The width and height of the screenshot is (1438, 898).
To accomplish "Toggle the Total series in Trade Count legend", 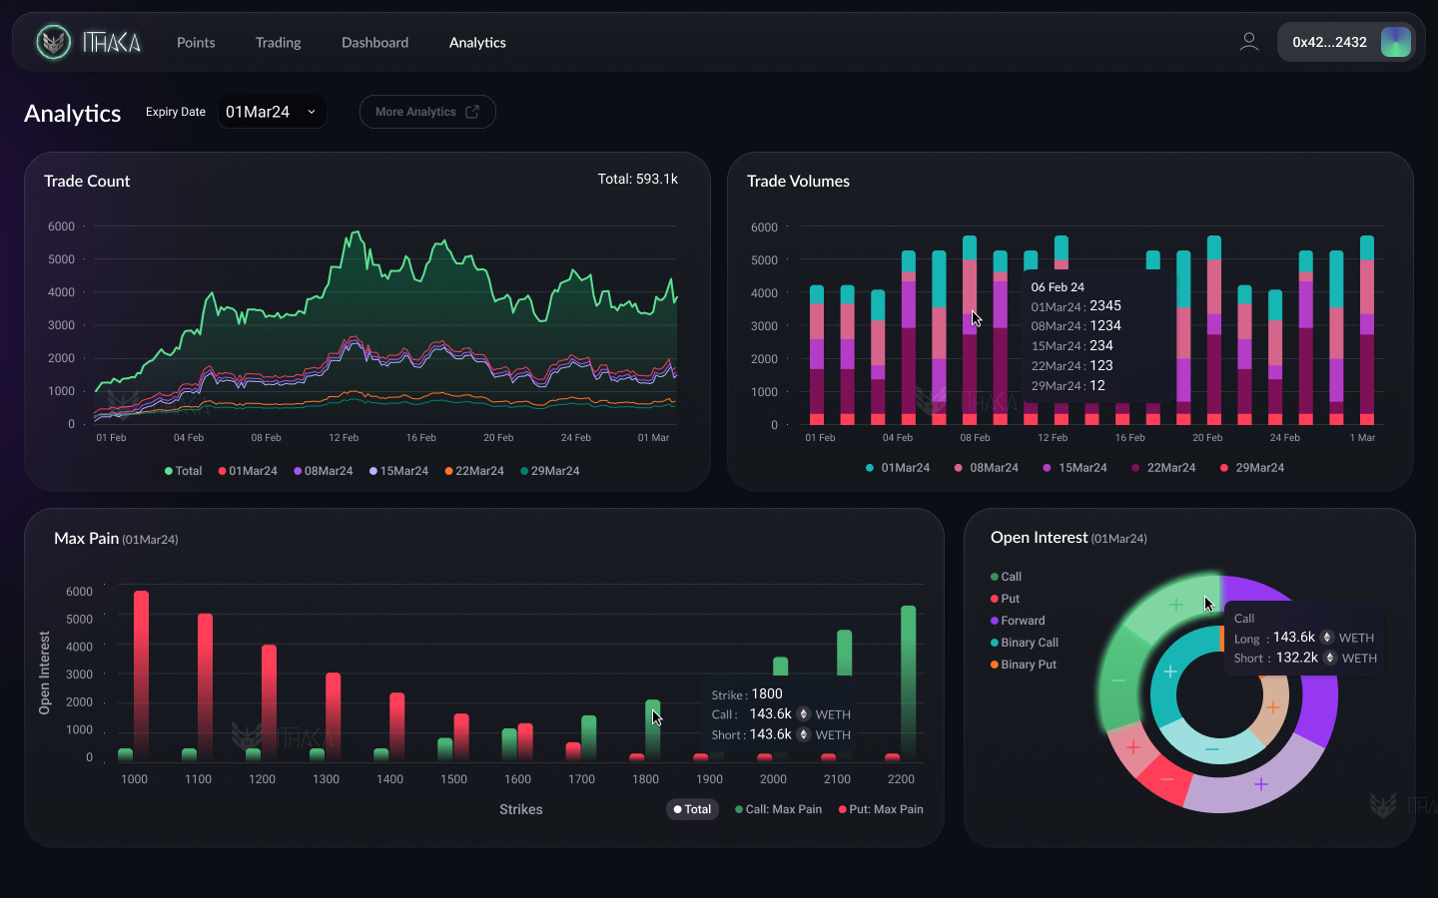I will coord(183,471).
